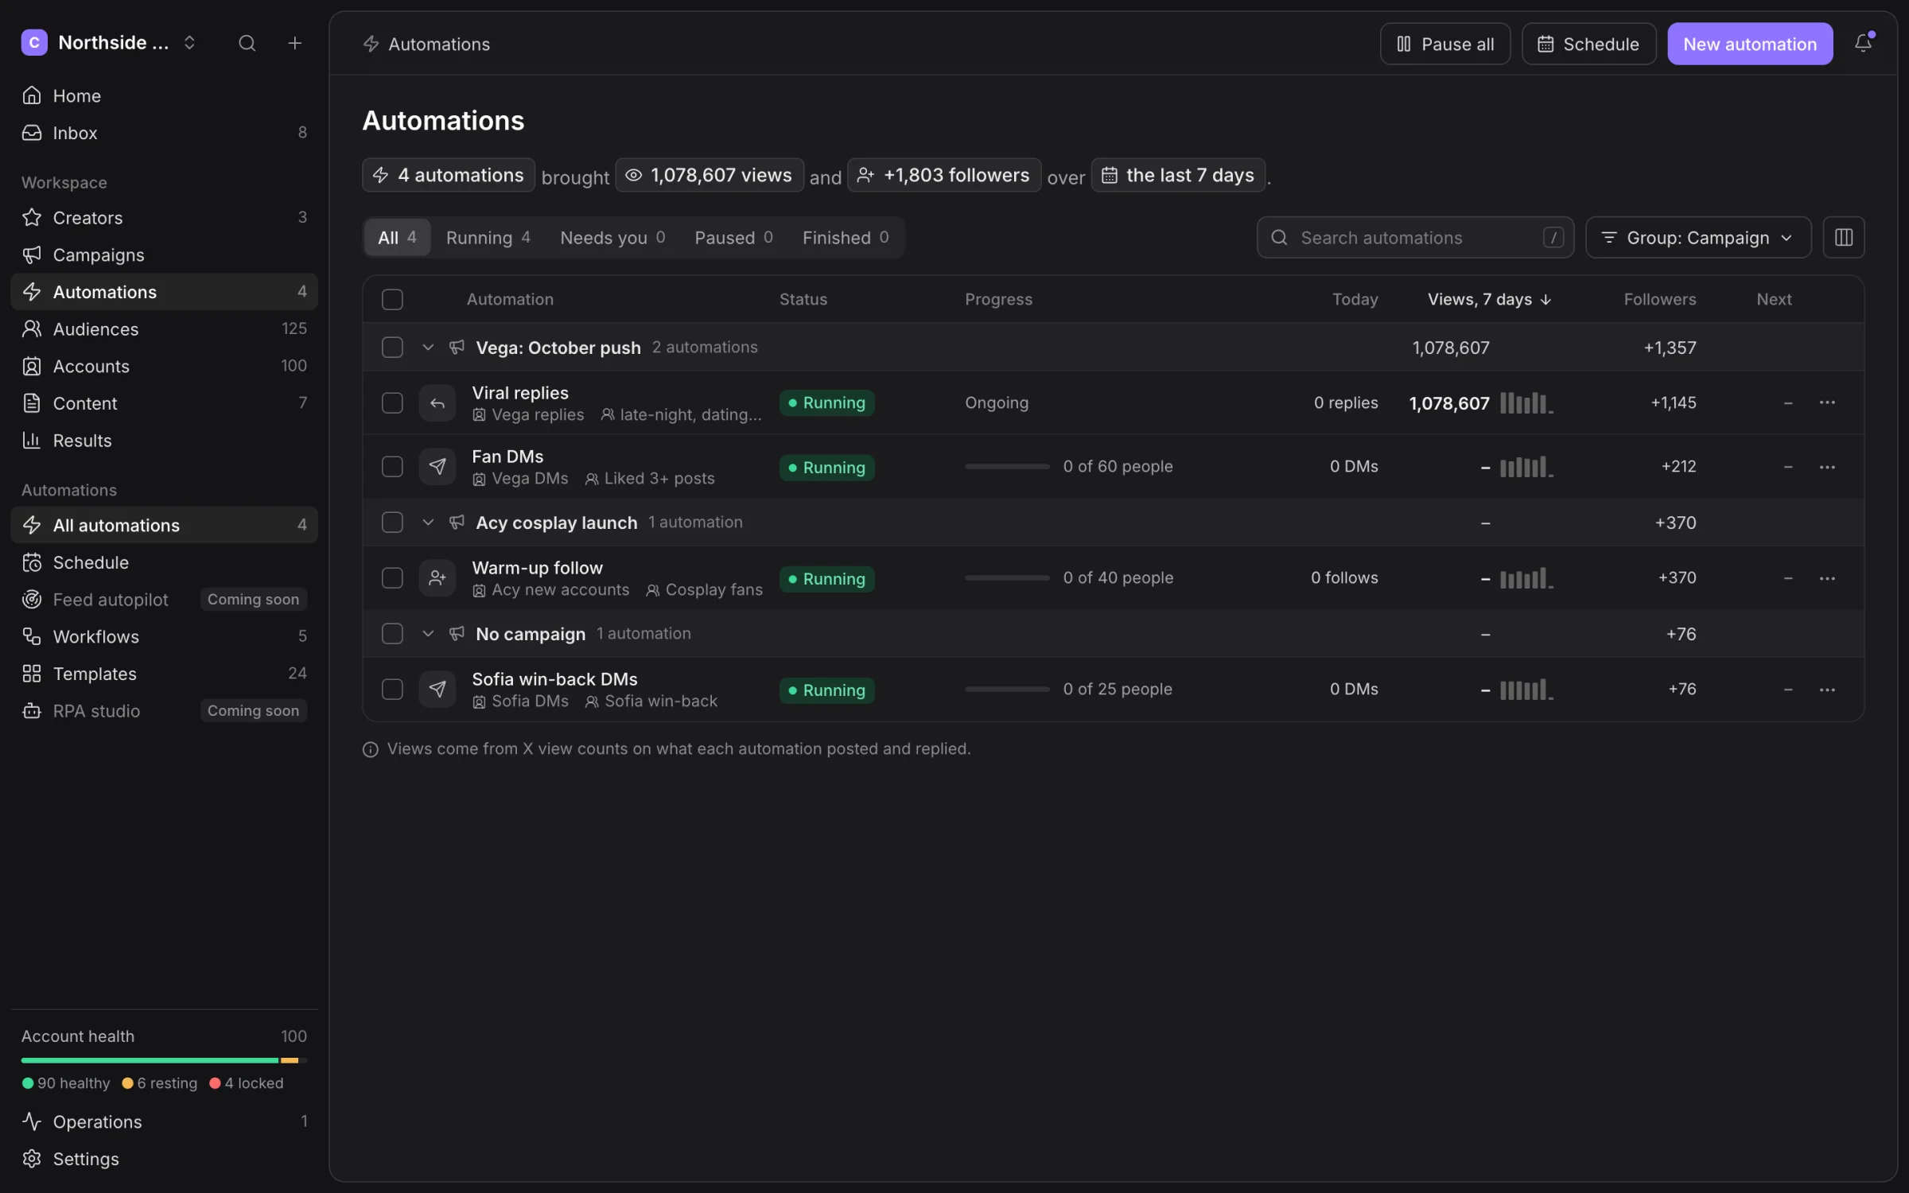The height and width of the screenshot is (1193, 1909).
Task: Go to Operations in the sidebar
Action: pos(164,1121)
